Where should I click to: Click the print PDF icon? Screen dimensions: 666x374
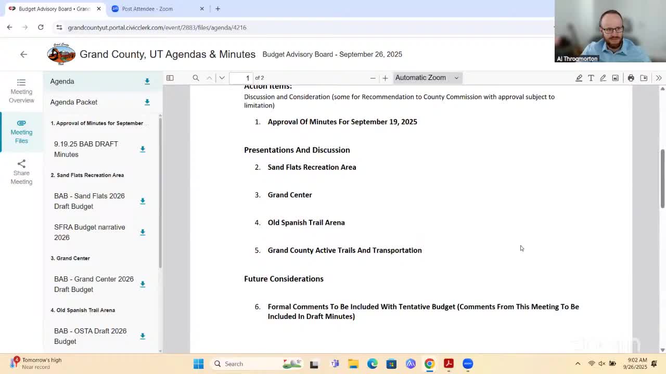pos(631,78)
